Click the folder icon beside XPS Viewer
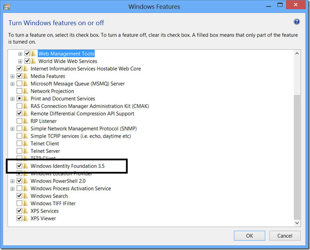The image size is (310, 250). (x=26, y=219)
